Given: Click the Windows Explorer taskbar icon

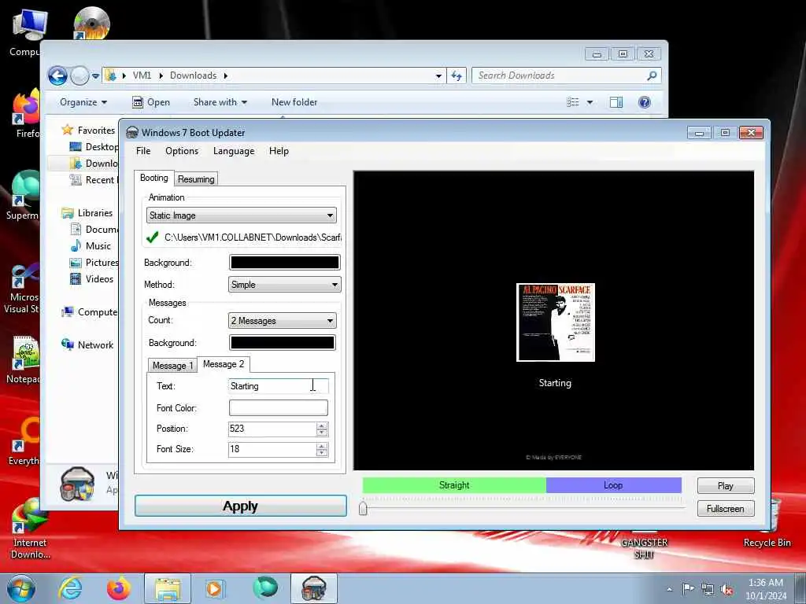Looking at the screenshot, I should (168, 588).
